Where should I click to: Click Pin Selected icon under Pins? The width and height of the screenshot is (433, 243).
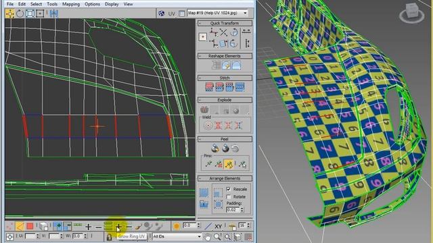coord(208,164)
